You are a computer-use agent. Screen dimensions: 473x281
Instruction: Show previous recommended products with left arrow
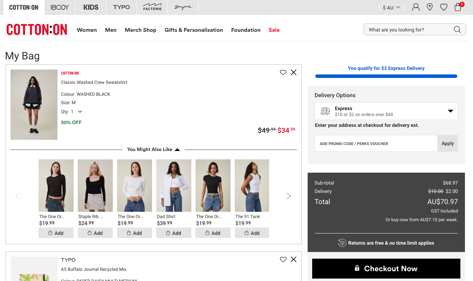18,196
